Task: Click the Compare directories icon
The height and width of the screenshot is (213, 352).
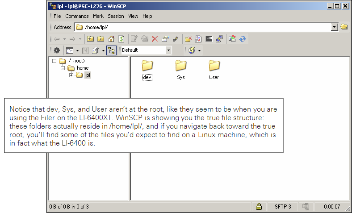Action: 232,39
